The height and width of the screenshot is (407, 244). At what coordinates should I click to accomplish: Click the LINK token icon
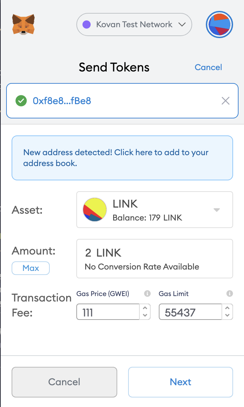[95, 210]
